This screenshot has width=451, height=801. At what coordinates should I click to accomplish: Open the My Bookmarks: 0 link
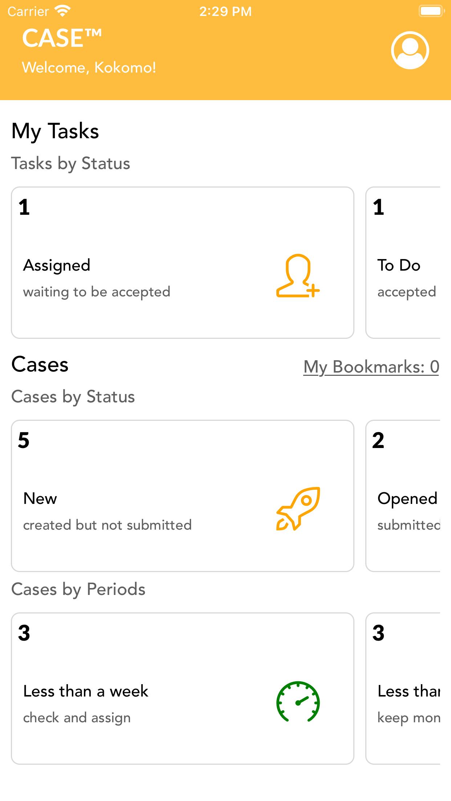click(371, 367)
